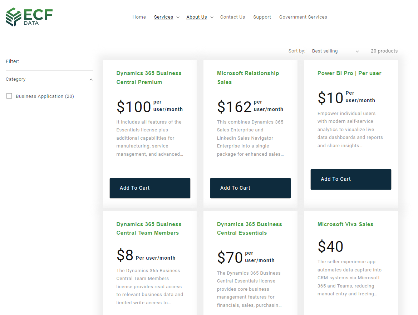Open the Sort by Best selling dropdown

[335, 51]
